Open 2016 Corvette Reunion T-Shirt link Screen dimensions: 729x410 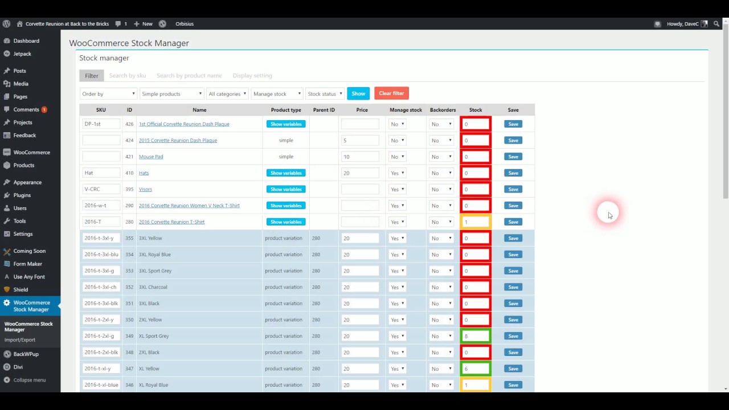(x=171, y=222)
